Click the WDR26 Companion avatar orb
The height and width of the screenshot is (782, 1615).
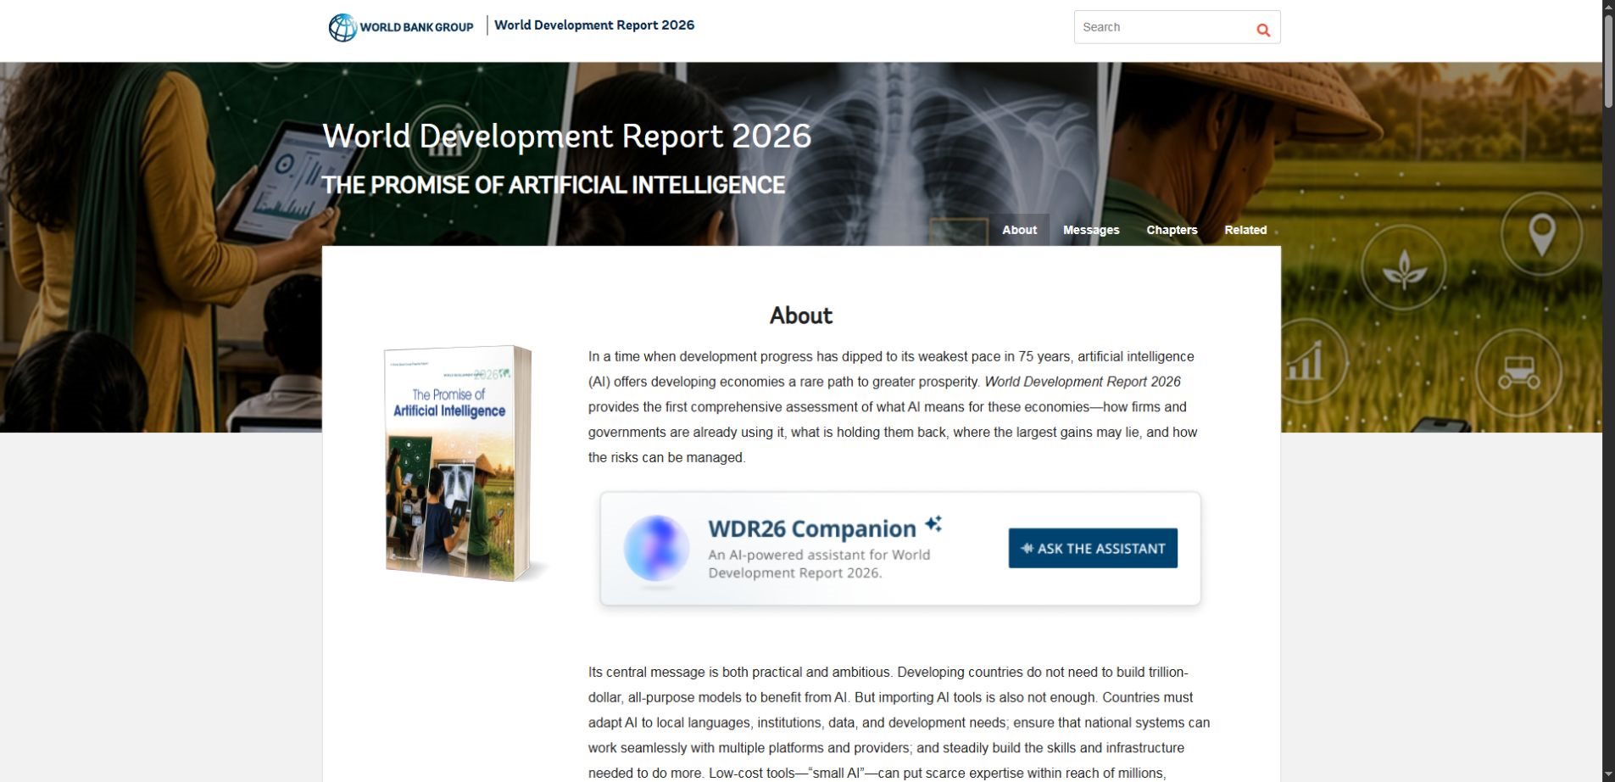tap(656, 548)
